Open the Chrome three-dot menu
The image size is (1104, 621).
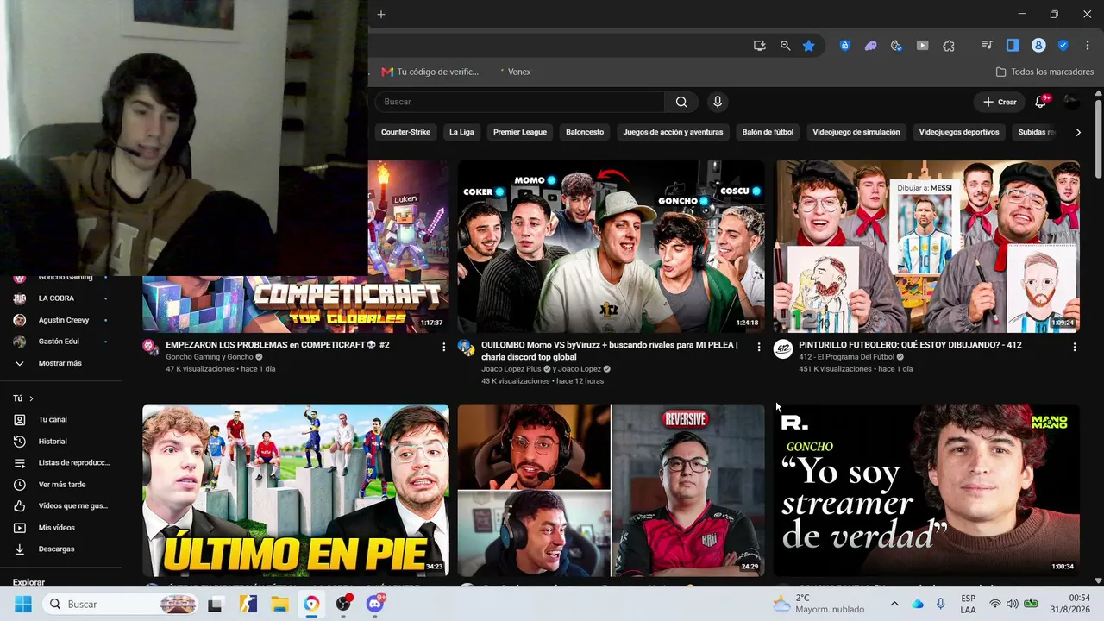[1088, 46]
